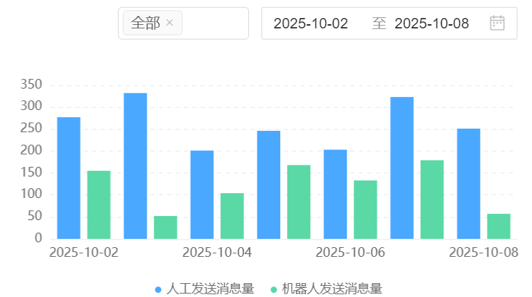Click the tallest blue bar on 2025-10-03
This screenshot has height=297, width=532.
pos(135,165)
